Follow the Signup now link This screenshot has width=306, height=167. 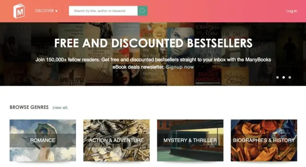click(x=180, y=67)
